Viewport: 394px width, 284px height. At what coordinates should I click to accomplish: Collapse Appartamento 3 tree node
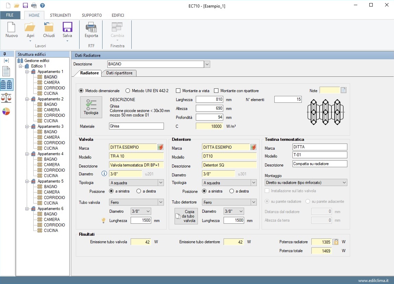tap(27, 126)
